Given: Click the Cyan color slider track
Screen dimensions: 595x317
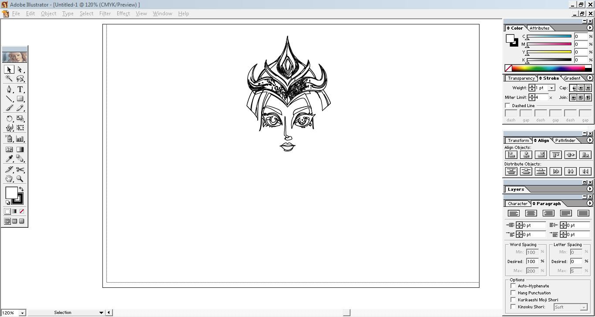Looking at the screenshot, I should [x=549, y=36].
